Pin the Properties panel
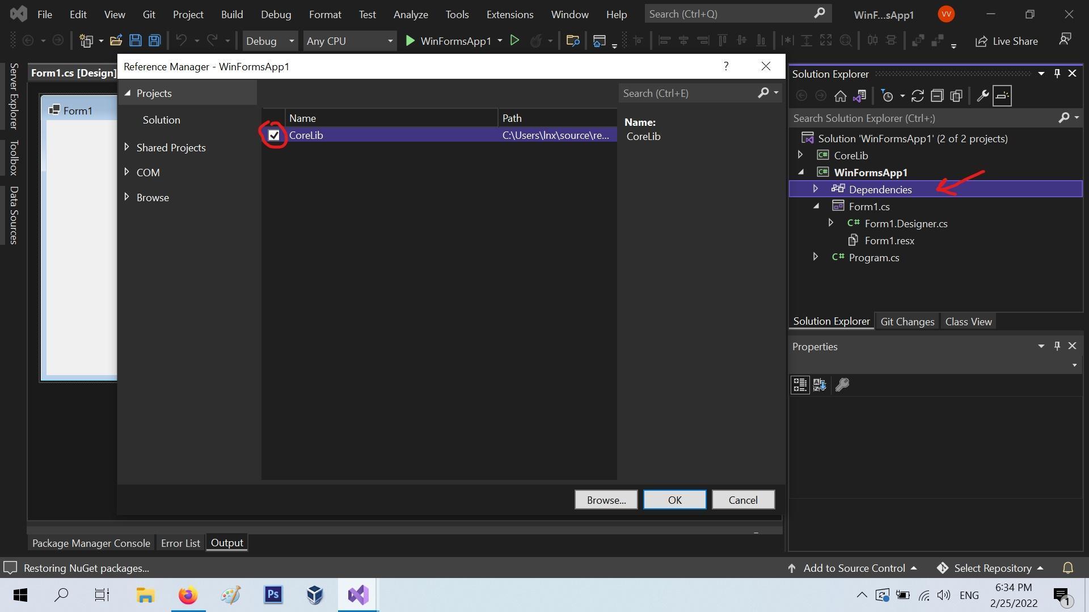 tap(1057, 346)
